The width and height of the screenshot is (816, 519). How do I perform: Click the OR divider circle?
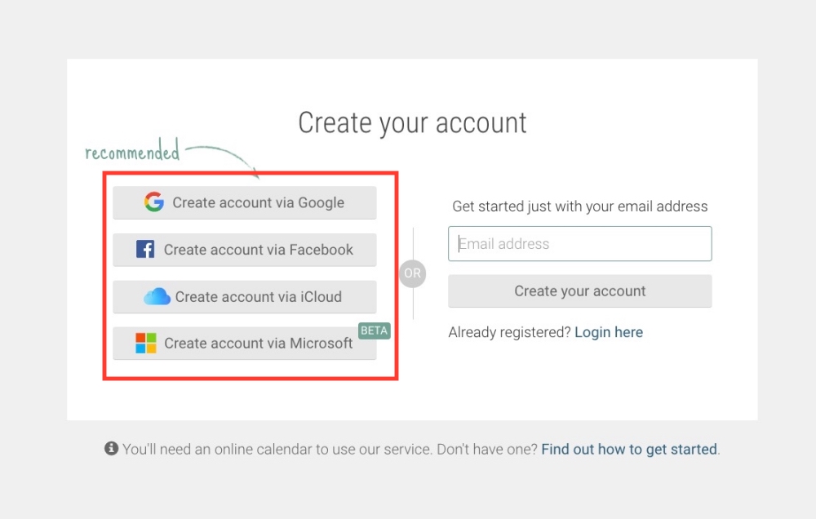413,273
